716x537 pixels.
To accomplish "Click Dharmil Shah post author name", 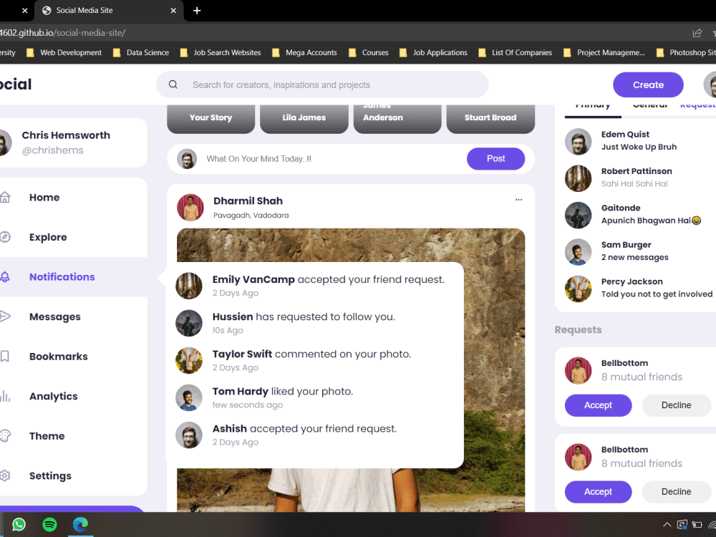I will (248, 201).
